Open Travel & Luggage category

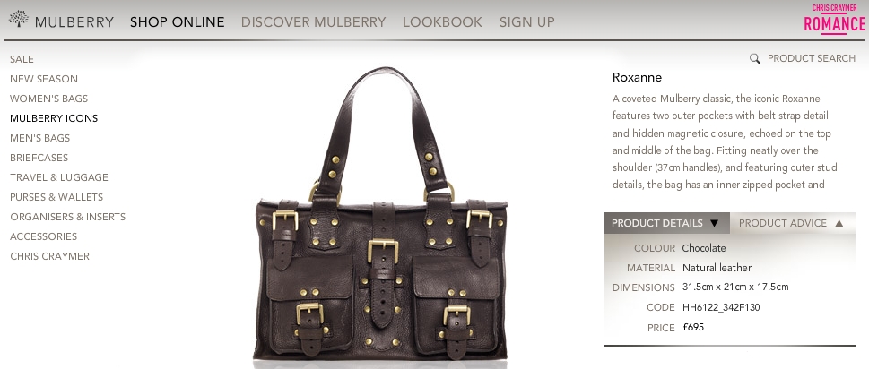click(x=59, y=177)
